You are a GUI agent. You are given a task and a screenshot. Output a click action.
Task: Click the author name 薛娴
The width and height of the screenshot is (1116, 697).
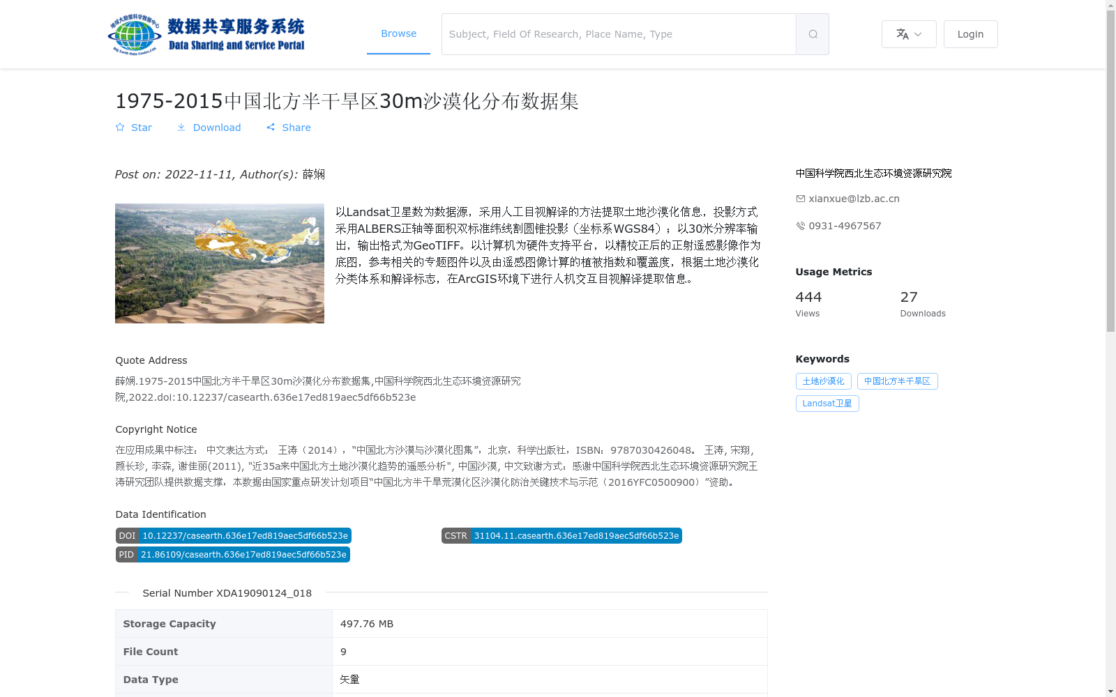pyautogui.click(x=314, y=174)
